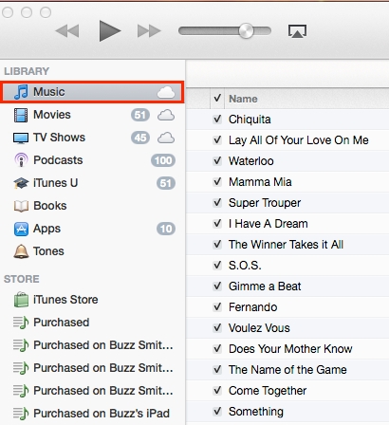
Task: Skip ahead with the fast-forward button
Action: 149,31
